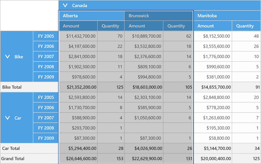Select the Brunswick column header
The height and width of the screenshot is (164, 261).
click(x=159, y=16)
